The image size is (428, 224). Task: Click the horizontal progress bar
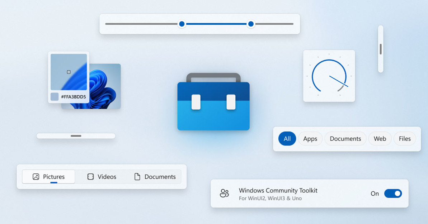(75, 136)
